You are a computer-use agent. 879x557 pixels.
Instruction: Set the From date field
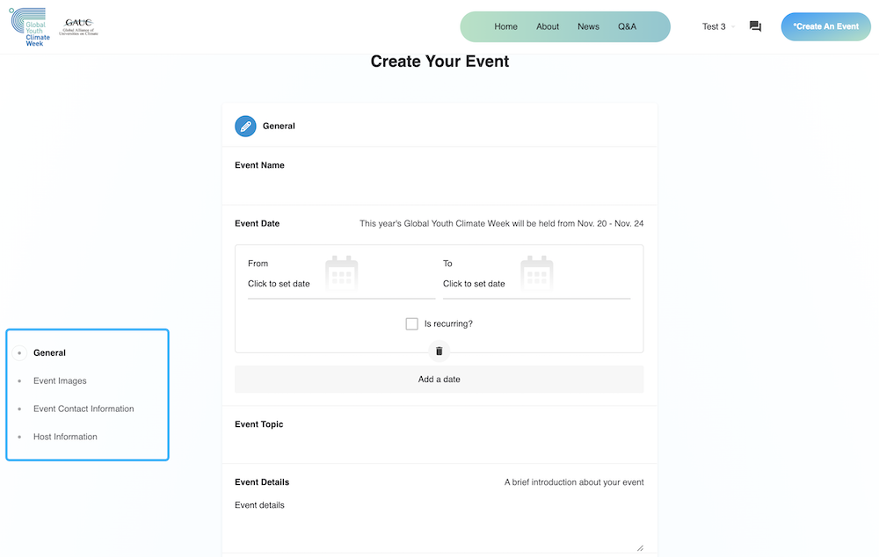pyautogui.click(x=341, y=284)
